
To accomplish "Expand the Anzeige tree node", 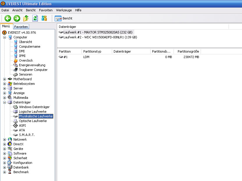I will pyautogui.click(x=4, y=93).
